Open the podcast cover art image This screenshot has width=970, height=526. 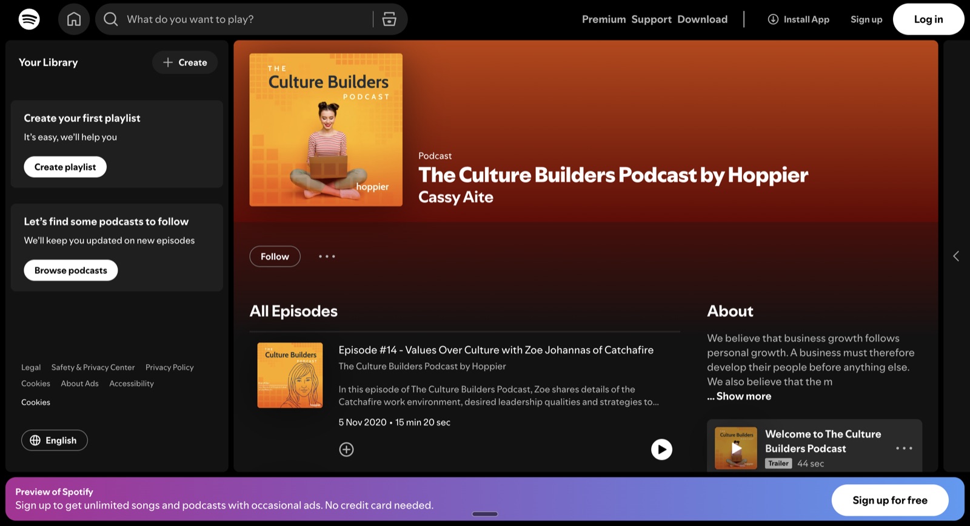[x=326, y=130]
